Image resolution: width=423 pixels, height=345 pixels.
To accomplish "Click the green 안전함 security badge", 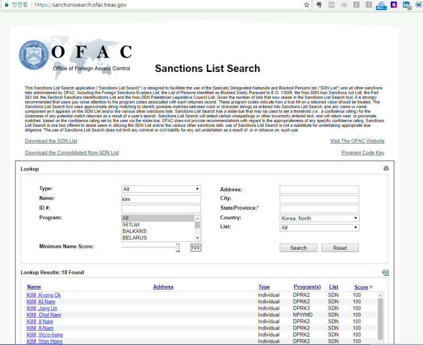I will click(x=16, y=5).
